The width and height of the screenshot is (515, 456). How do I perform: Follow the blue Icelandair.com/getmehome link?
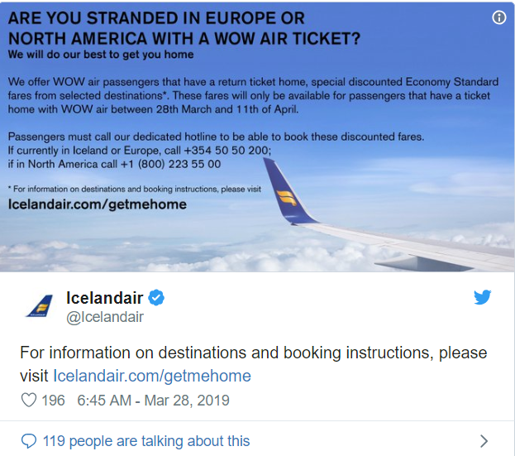152,376
